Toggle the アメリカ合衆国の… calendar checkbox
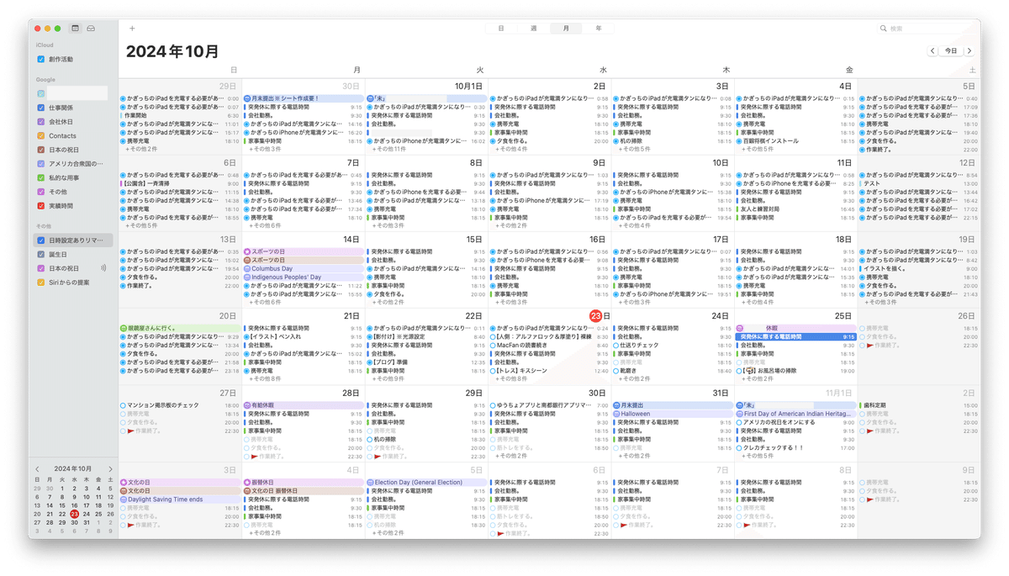This screenshot has height=576, width=1009. pos(41,164)
